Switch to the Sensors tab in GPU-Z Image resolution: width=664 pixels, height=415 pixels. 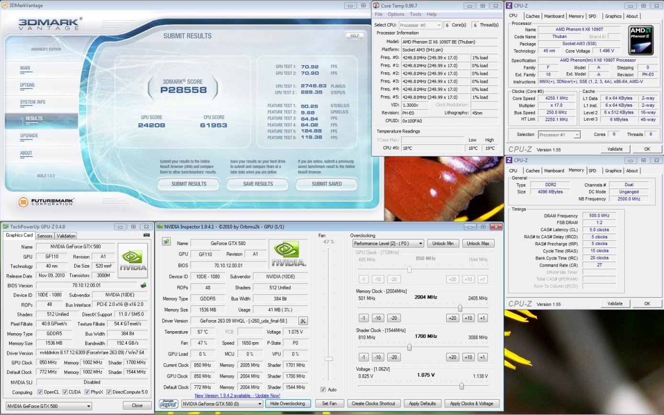tap(45, 236)
